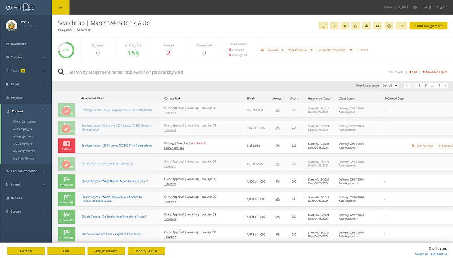The height and width of the screenshot is (258, 453).
Task: Click the System gear icon
Action: [8, 212]
